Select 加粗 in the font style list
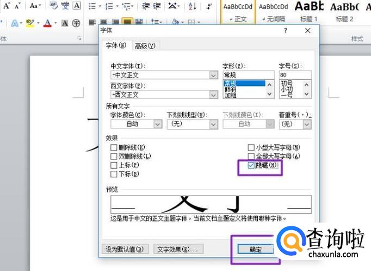This screenshot has height=271, width=371. (244, 95)
